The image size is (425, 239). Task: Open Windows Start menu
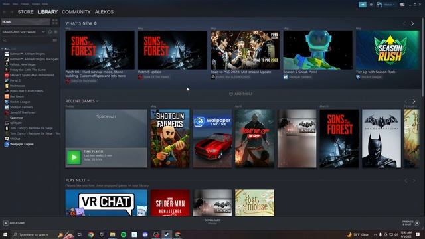point(5,234)
